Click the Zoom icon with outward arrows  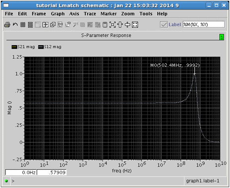point(113,25)
